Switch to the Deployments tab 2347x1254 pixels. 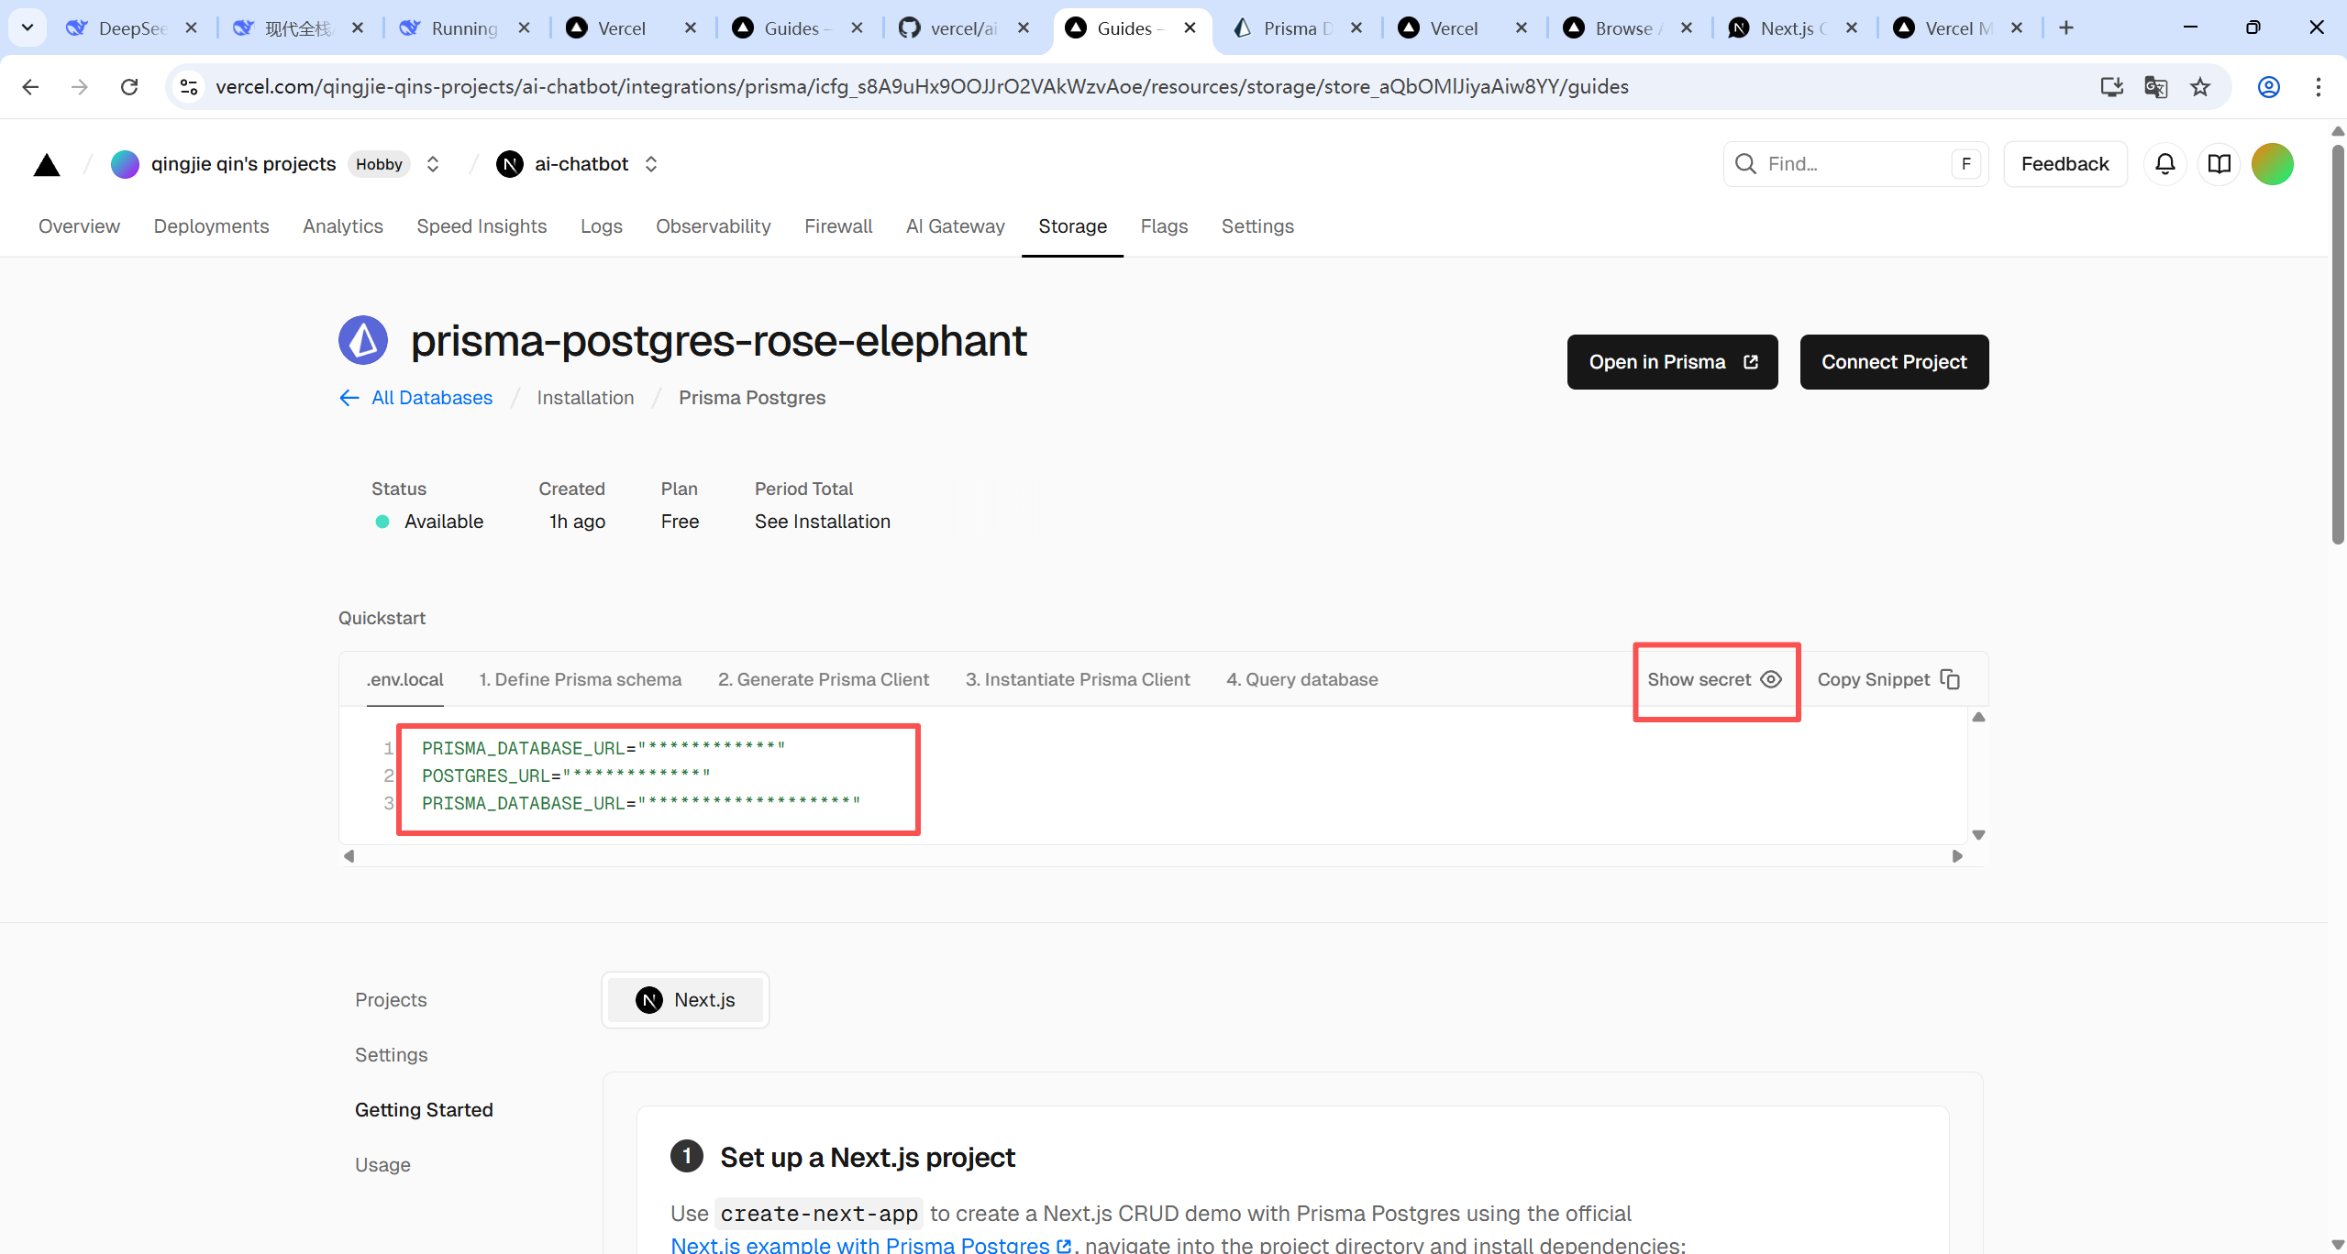211,226
